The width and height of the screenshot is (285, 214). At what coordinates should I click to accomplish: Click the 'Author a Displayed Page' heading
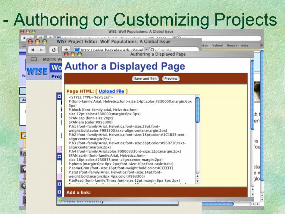coord(125,66)
